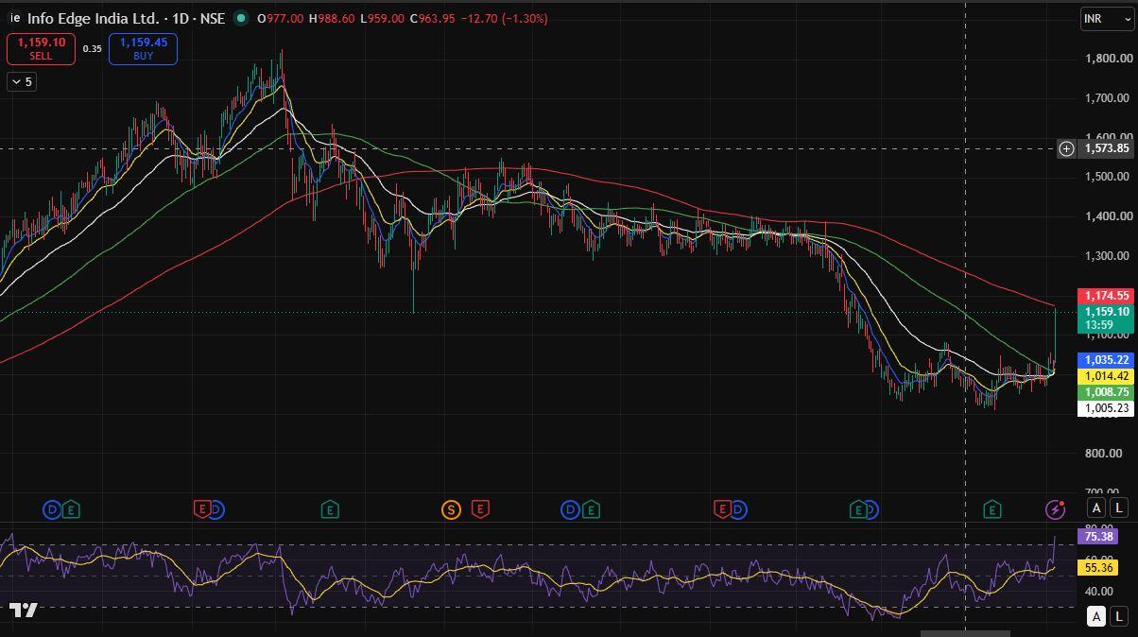The width and height of the screenshot is (1138, 637).
Task: Click the 40.00 RSI scale label
Action: 1099,593
